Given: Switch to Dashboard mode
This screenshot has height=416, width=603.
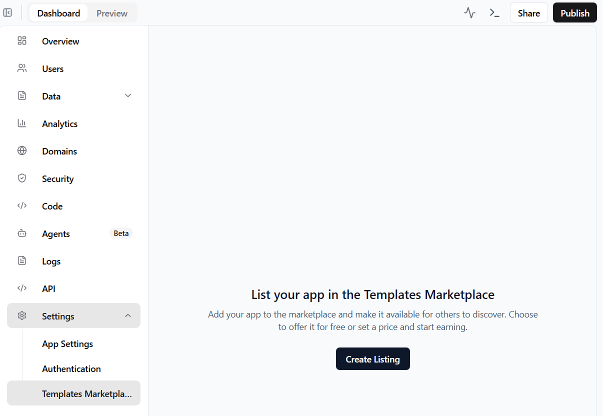Looking at the screenshot, I should (58, 13).
